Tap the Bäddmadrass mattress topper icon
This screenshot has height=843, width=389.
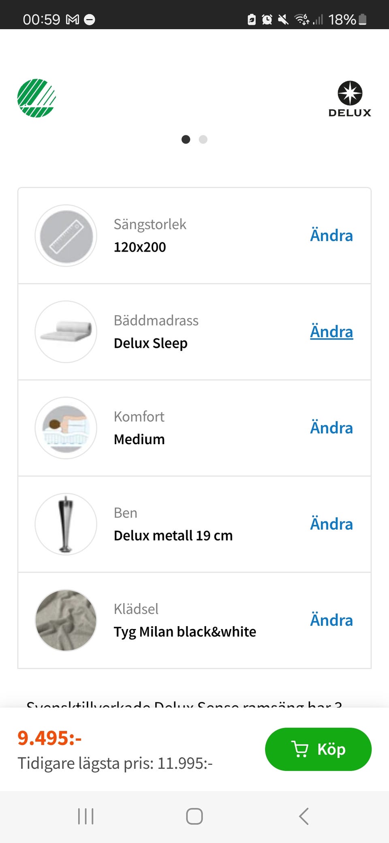click(x=66, y=332)
